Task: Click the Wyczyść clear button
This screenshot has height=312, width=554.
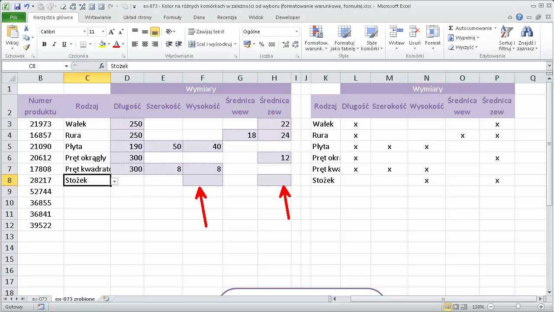Action: [463, 47]
